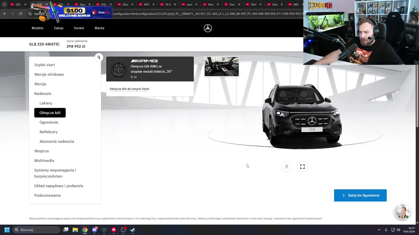Switch to the Zbój browser tab
The width and height of the screenshot is (419, 235).
[x=125, y=5]
